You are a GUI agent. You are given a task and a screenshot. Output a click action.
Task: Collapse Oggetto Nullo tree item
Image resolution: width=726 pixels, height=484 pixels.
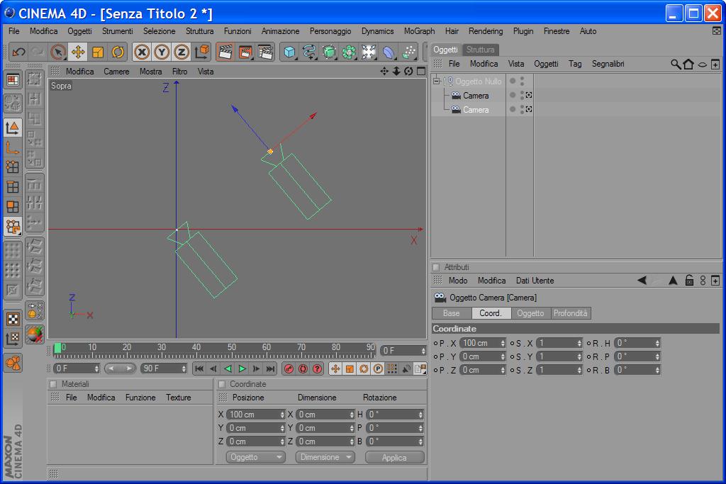(x=436, y=81)
